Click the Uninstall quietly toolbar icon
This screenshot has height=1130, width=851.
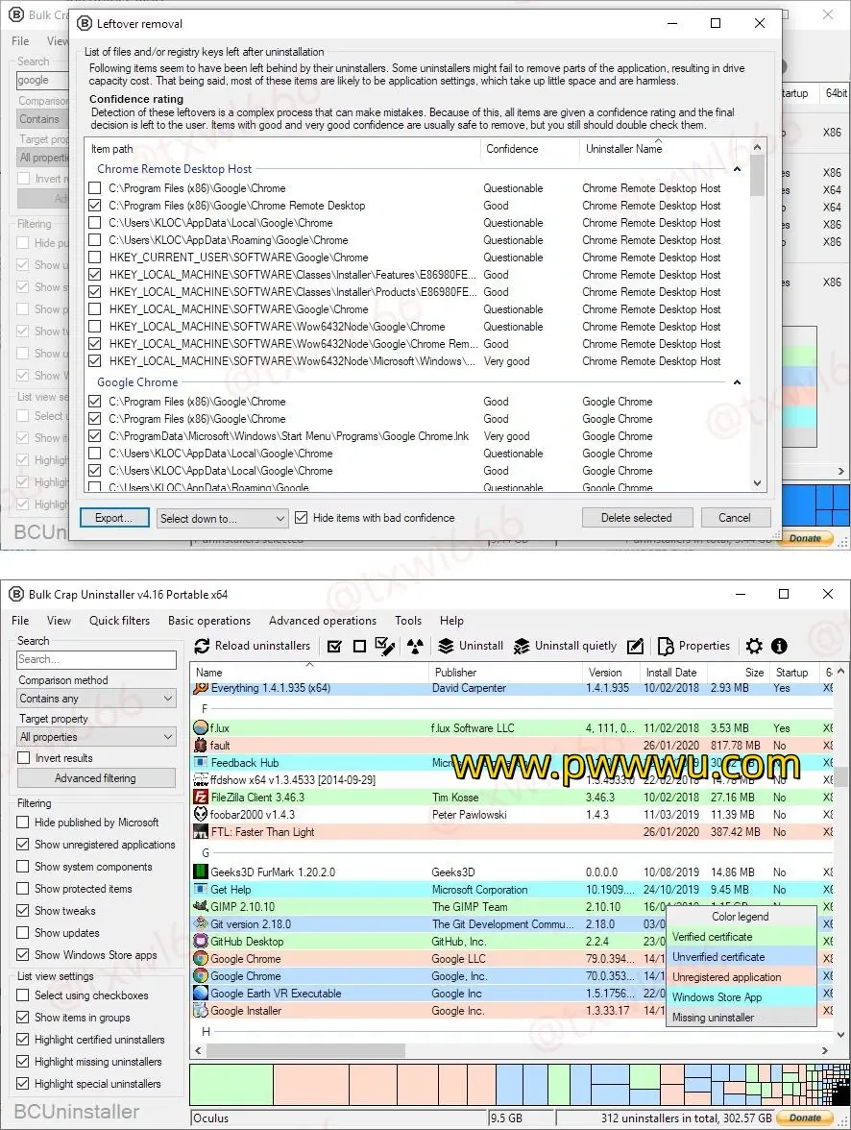coord(522,646)
